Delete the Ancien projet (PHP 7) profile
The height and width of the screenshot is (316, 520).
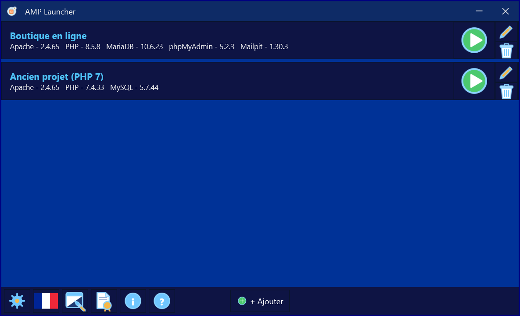(506, 92)
